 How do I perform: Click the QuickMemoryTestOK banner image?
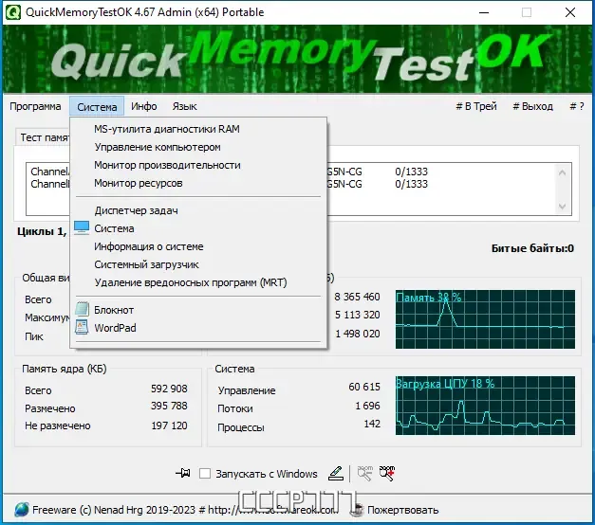coord(298,59)
